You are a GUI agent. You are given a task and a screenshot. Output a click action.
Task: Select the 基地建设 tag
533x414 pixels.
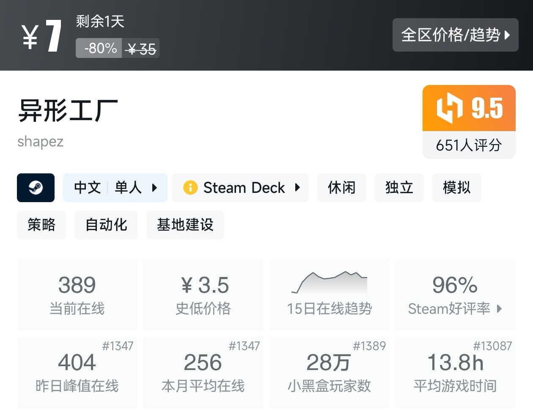pyautogui.click(x=185, y=225)
